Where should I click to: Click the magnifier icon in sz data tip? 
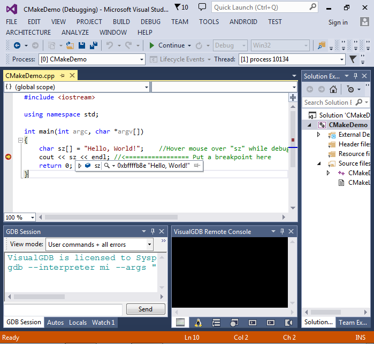tap(107, 166)
